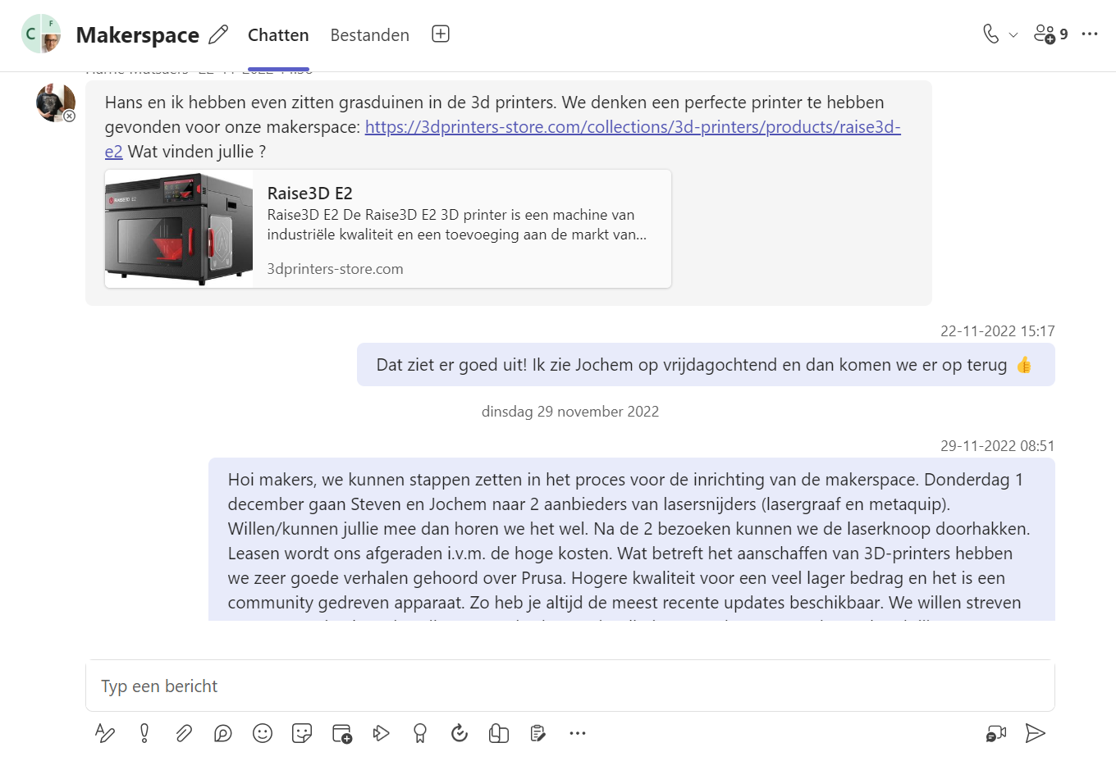Click the 29-11-2022 08:51 timestamp
Viewport: 1116px width, 761px height.
coord(997,446)
